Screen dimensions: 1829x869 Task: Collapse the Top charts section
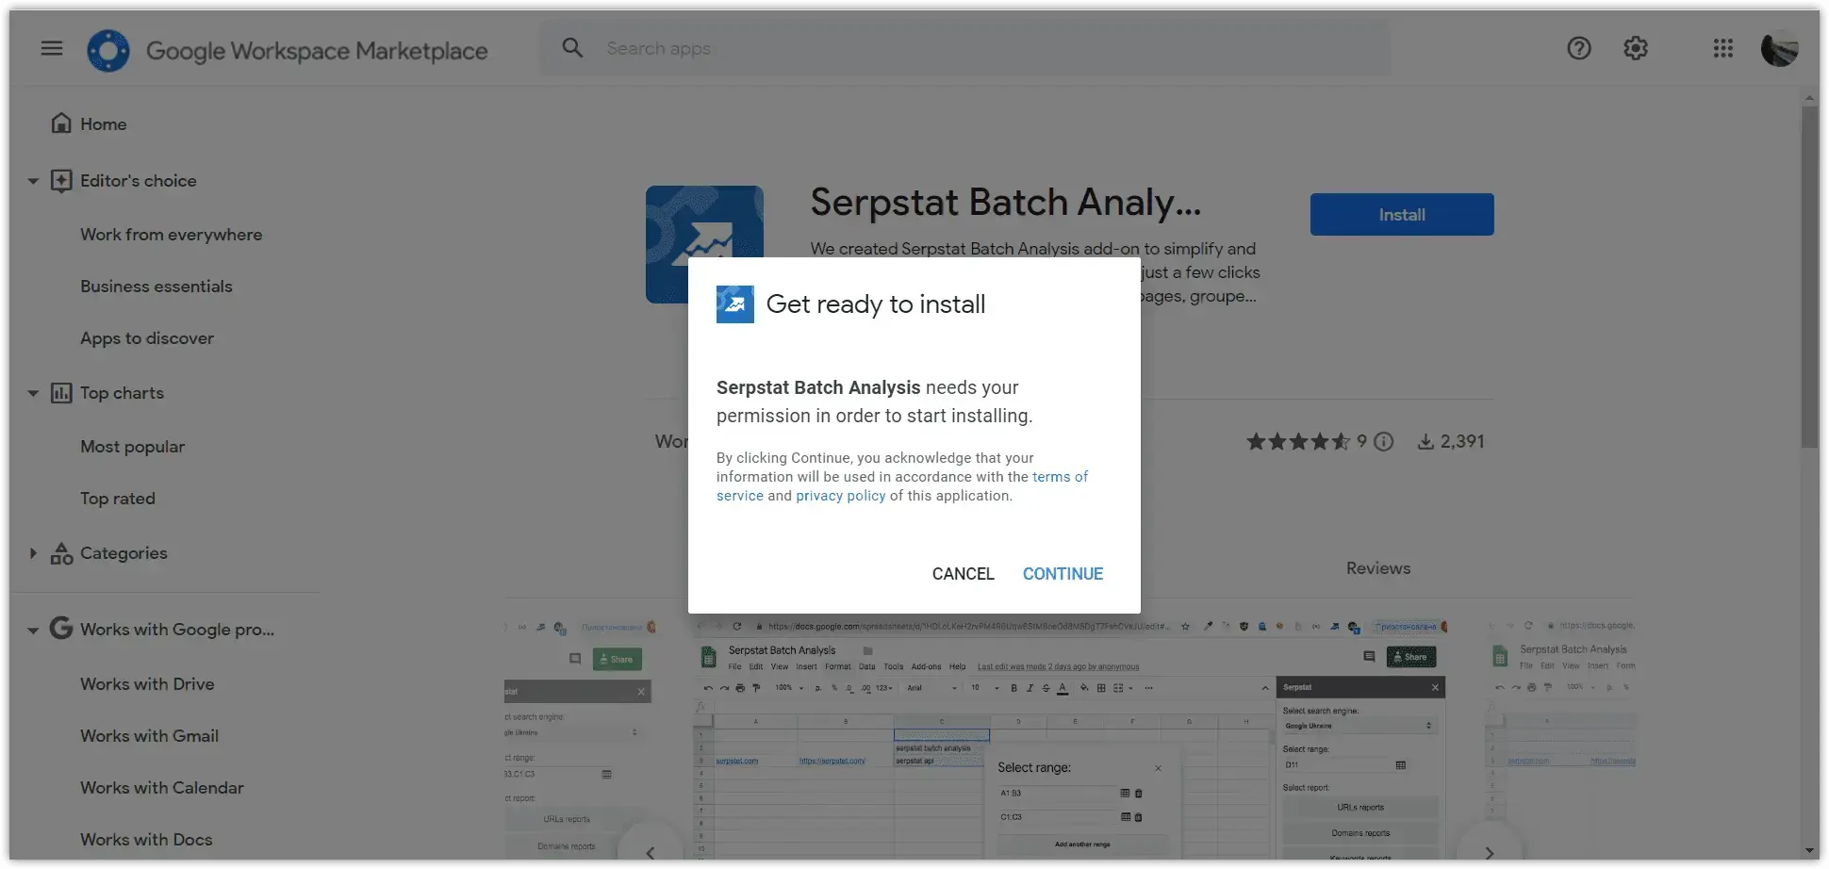[33, 393]
